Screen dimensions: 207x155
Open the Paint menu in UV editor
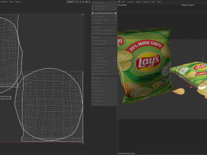pyautogui.click(x=11, y=2)
